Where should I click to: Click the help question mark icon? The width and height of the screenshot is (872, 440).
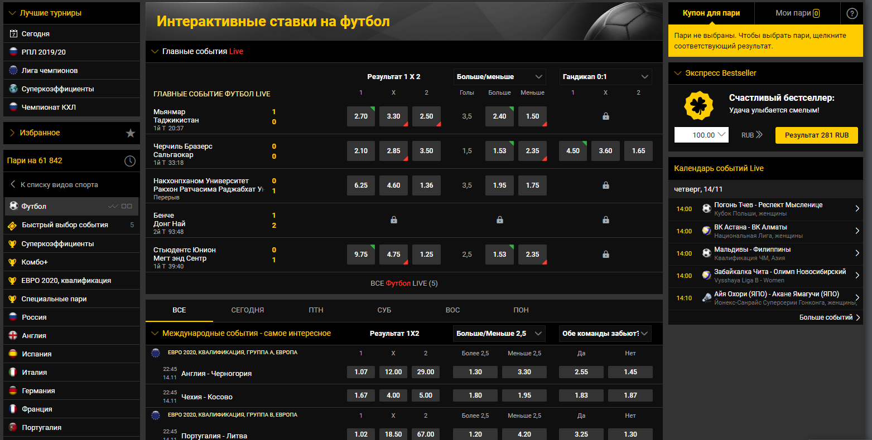tap(852, 13)
